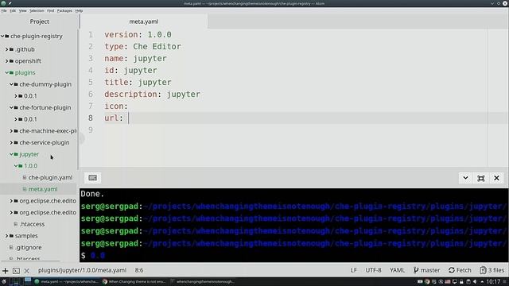Collapse the jupyter folder
509x286 pixels.
(x=11, y=154)
